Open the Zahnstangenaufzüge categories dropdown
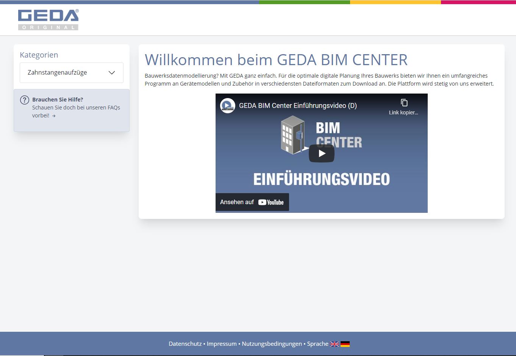 71,72
